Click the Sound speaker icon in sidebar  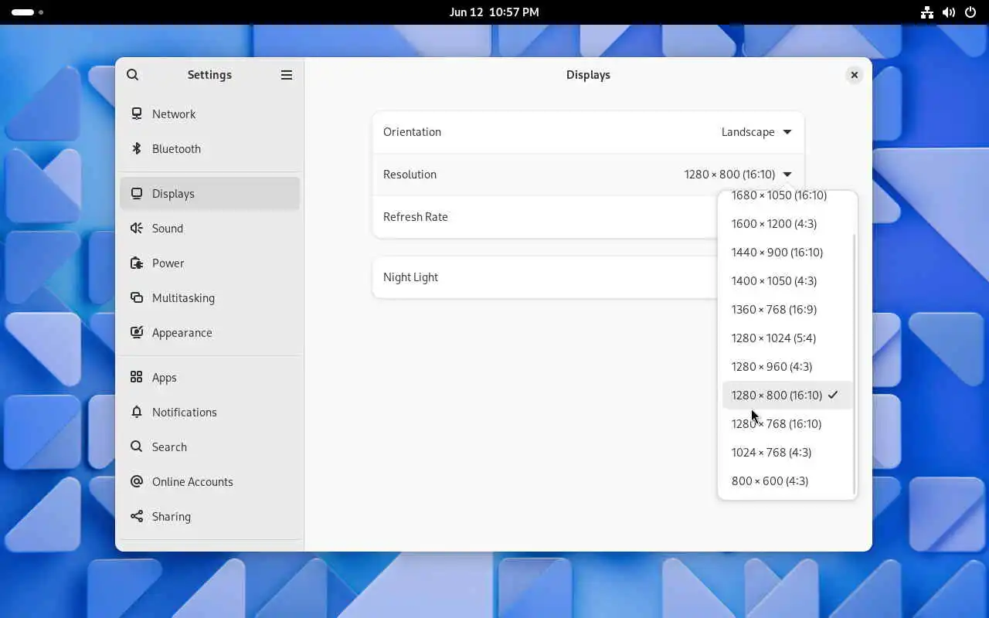pos(137,228)
